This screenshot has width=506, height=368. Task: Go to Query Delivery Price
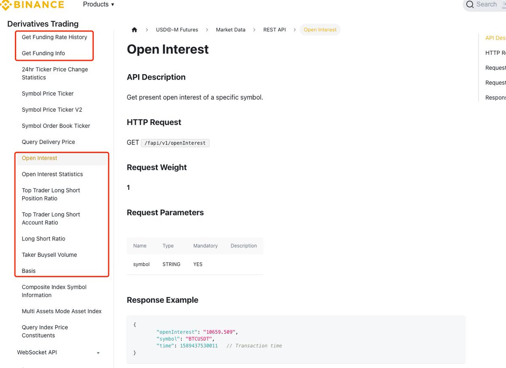[48, 142]
